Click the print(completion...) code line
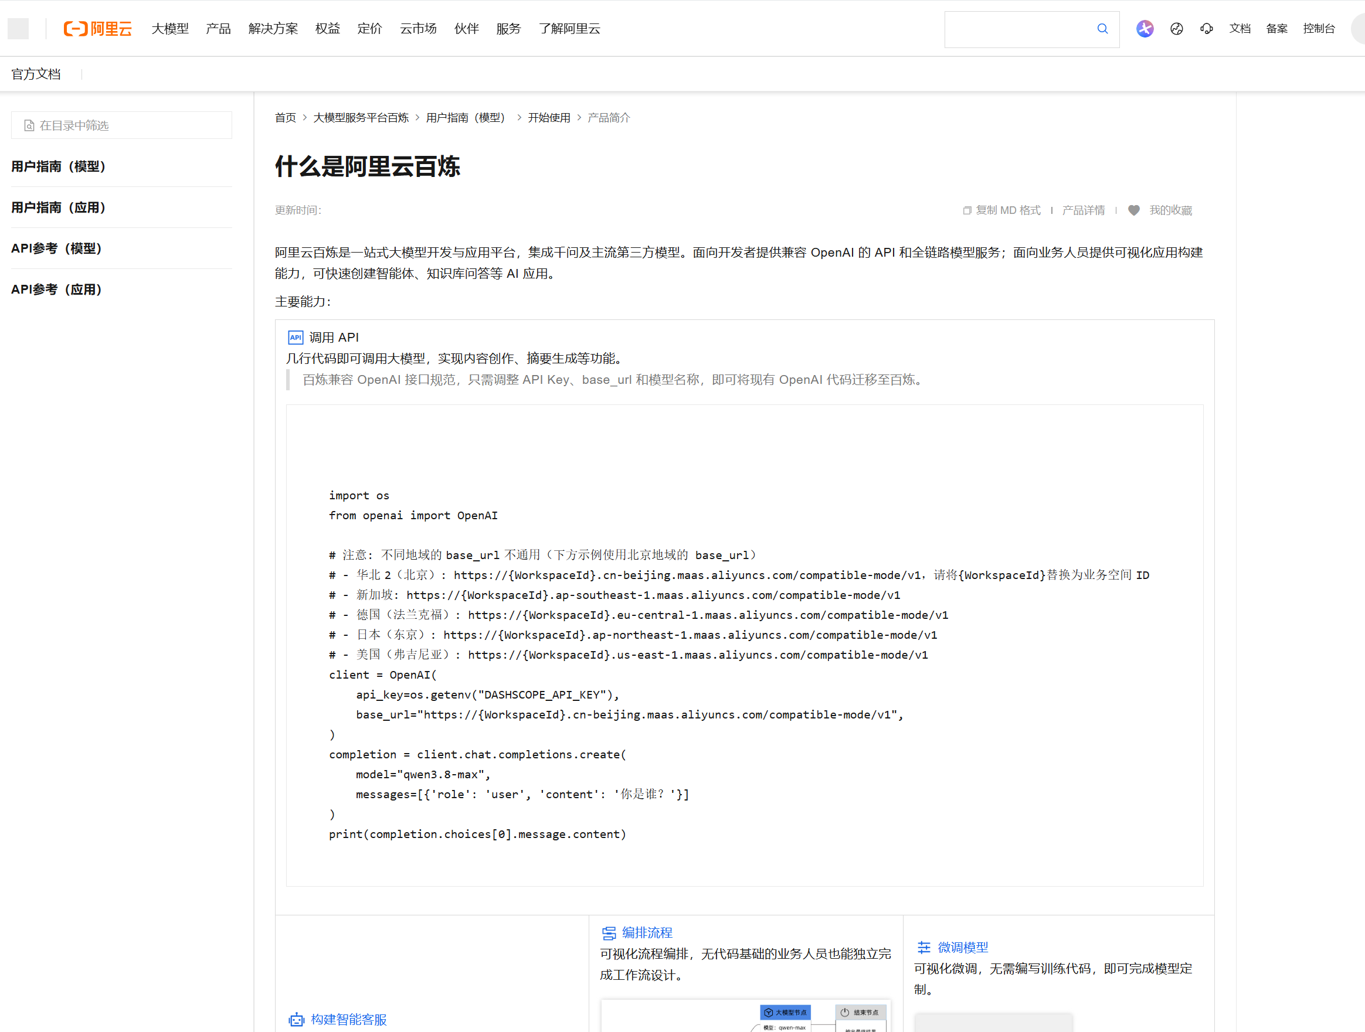This screenshot has height=1032, width=1365. pos(478,834)
